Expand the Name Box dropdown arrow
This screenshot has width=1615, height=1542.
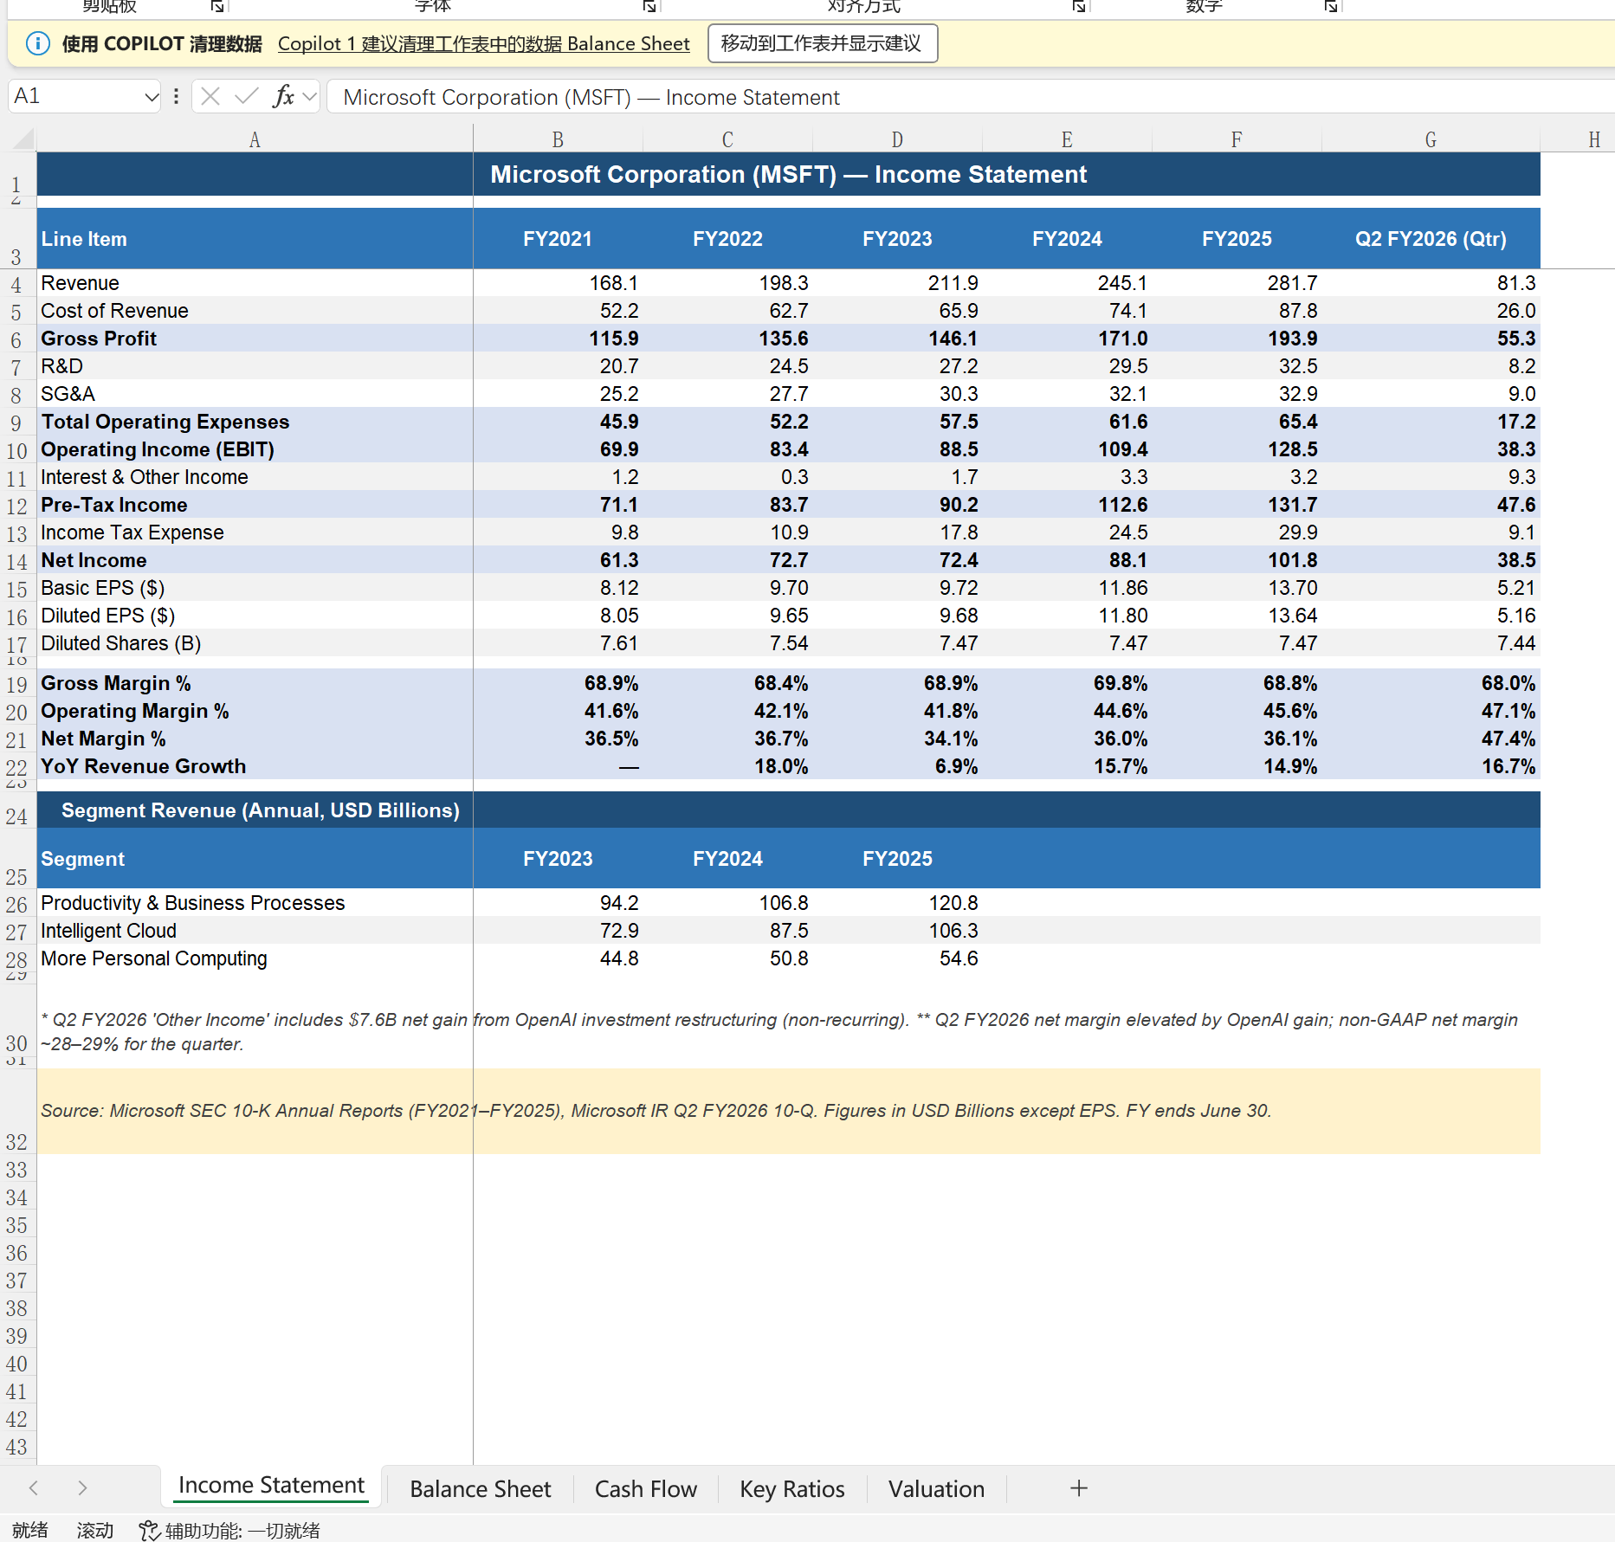(x=151, y=97)
